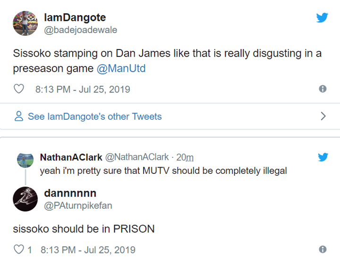Open info icon on dannnnnn's tweet
This screenshot has width=340, height=261.
pyautogui.click(x=323, y=250)
